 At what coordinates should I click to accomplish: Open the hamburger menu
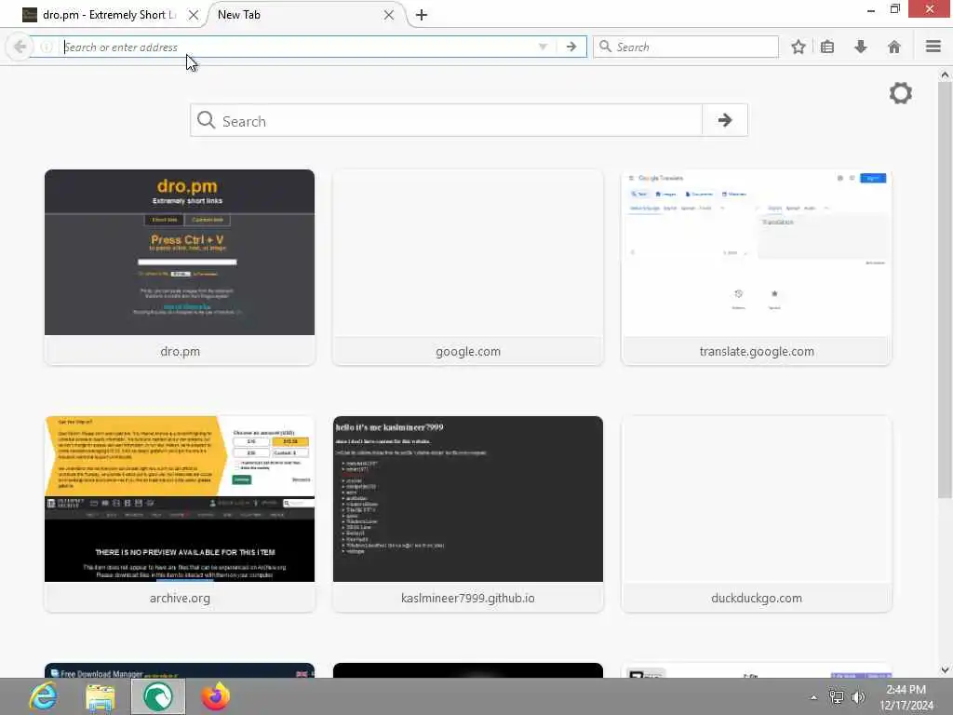[933, 47]
